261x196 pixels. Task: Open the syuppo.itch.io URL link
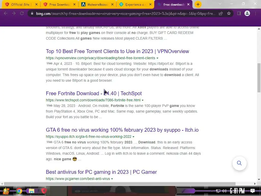(x=88, y=137)
